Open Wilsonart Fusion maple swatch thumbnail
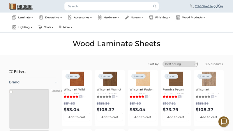This screenshot has height=131, width=233. click(x=143, y=79)
